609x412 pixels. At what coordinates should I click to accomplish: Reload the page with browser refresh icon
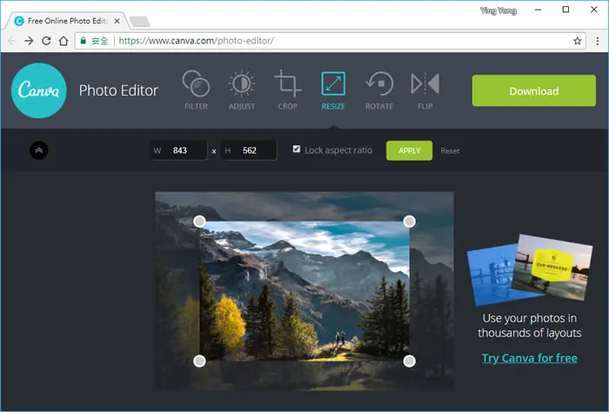46,41
